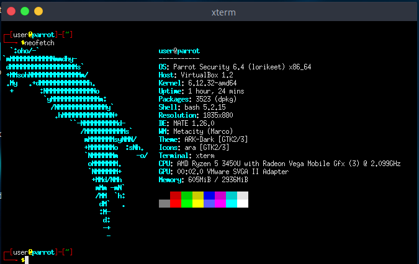The image size is (419, 264).
Task: Click the red close button in title bar
Action: 11,11
